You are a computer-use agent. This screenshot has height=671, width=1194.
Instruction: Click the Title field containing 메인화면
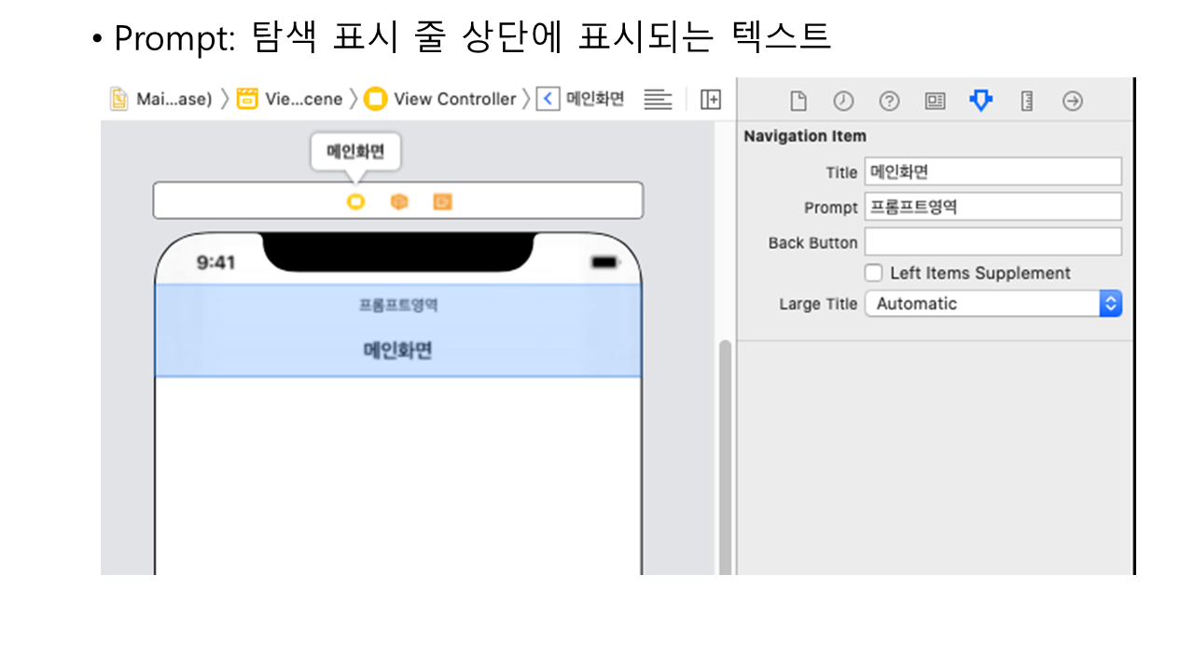tap(993, 171)
